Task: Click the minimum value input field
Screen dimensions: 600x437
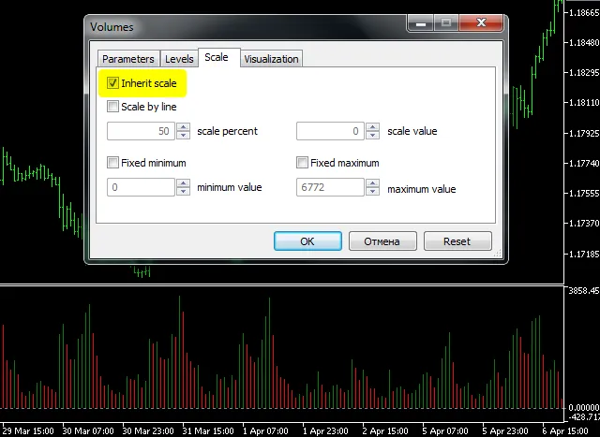Action: (x=142, y=188)
